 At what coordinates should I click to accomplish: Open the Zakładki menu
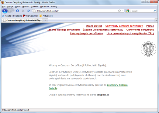pyautogui.click(x=35, y=7)
